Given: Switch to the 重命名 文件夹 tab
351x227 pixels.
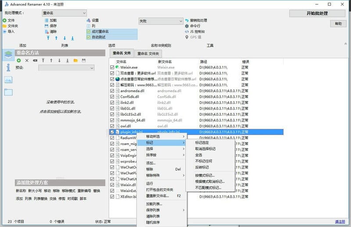Looking at the screenshot, I should point(148,53).
